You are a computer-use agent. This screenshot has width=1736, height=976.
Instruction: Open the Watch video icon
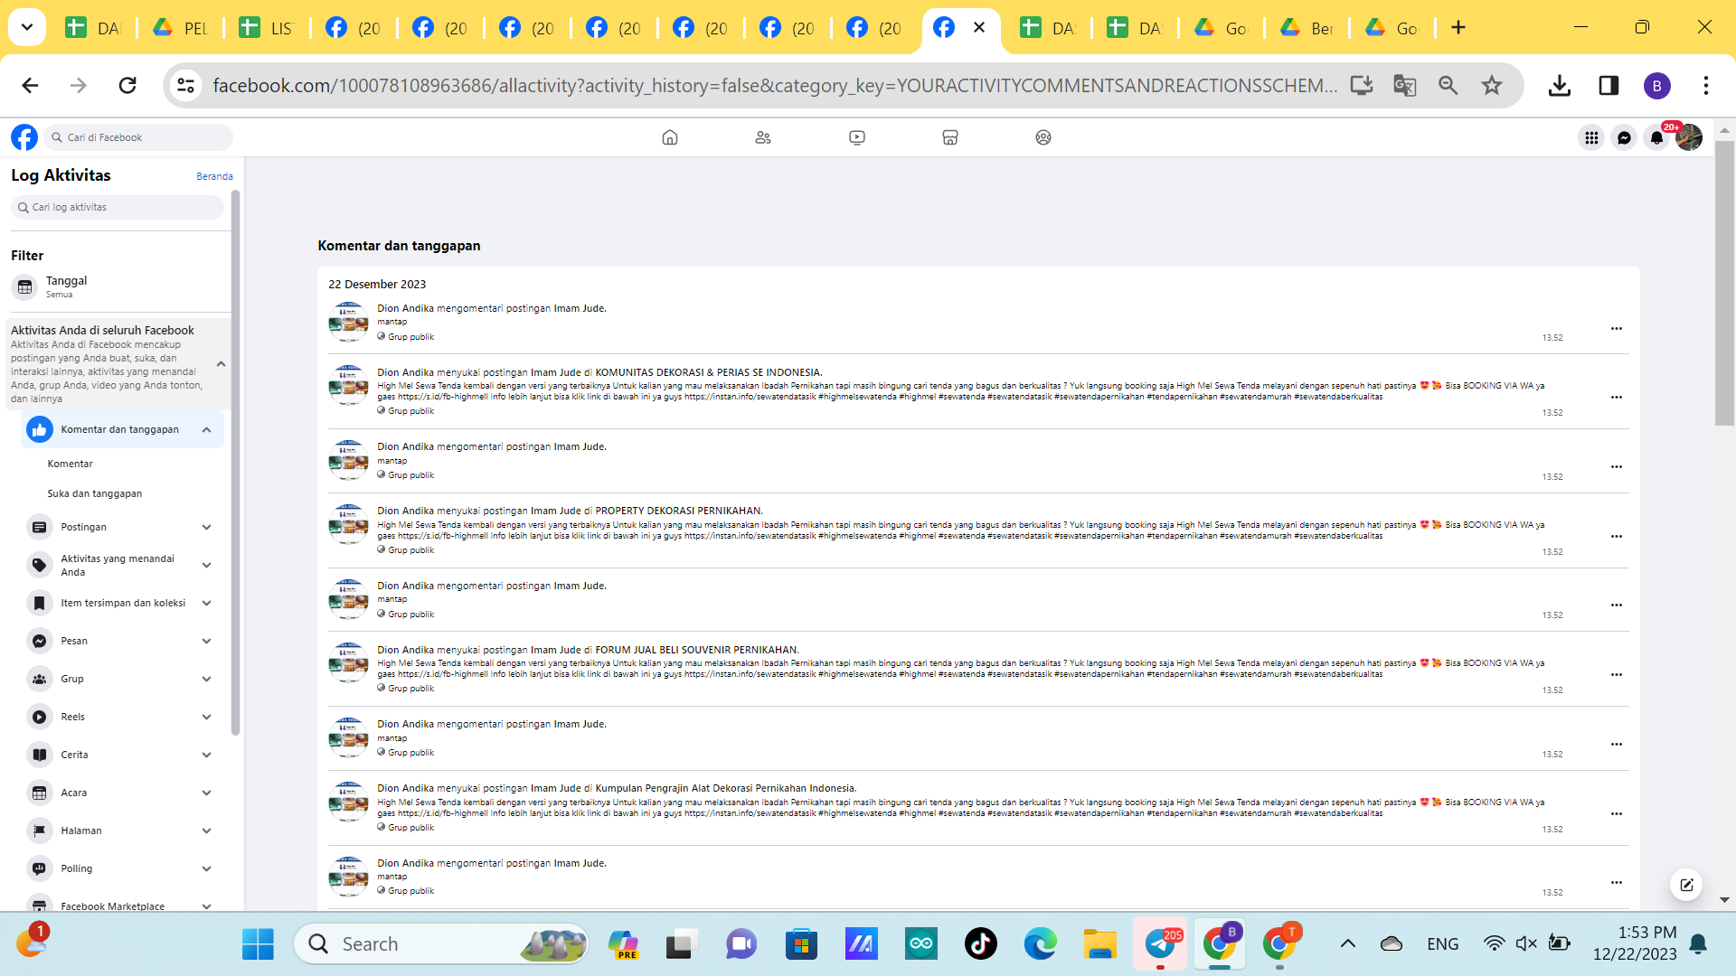click(856, 137)
